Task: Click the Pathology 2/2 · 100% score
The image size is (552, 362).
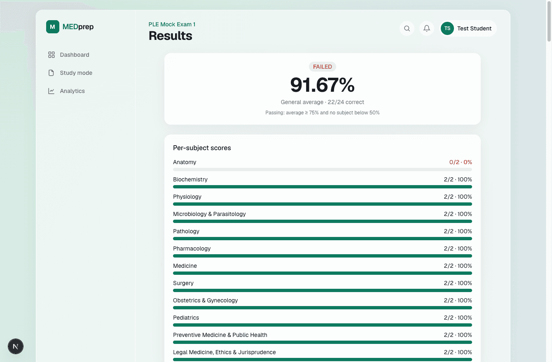Action: [458, 231]
